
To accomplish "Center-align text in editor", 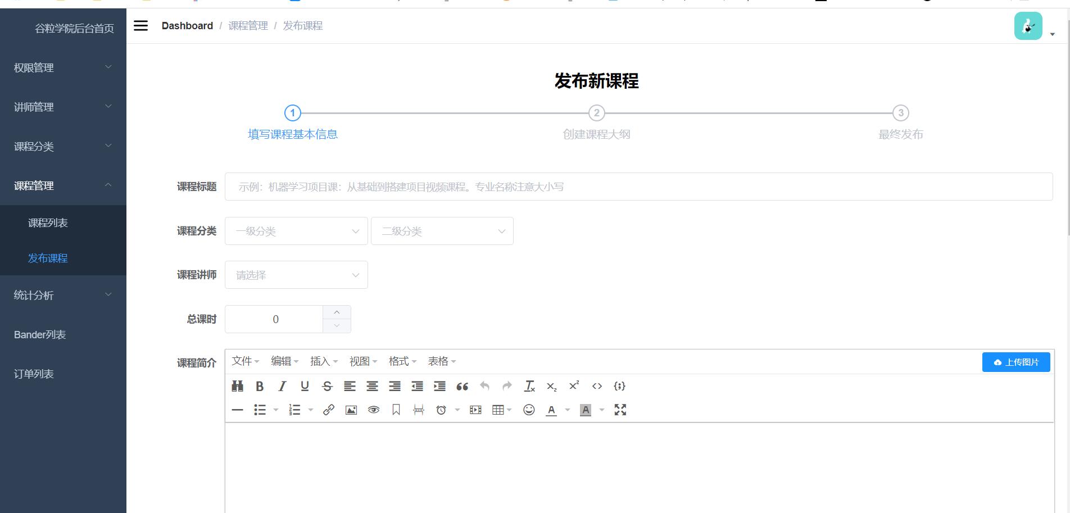I will tap(372, 386).
